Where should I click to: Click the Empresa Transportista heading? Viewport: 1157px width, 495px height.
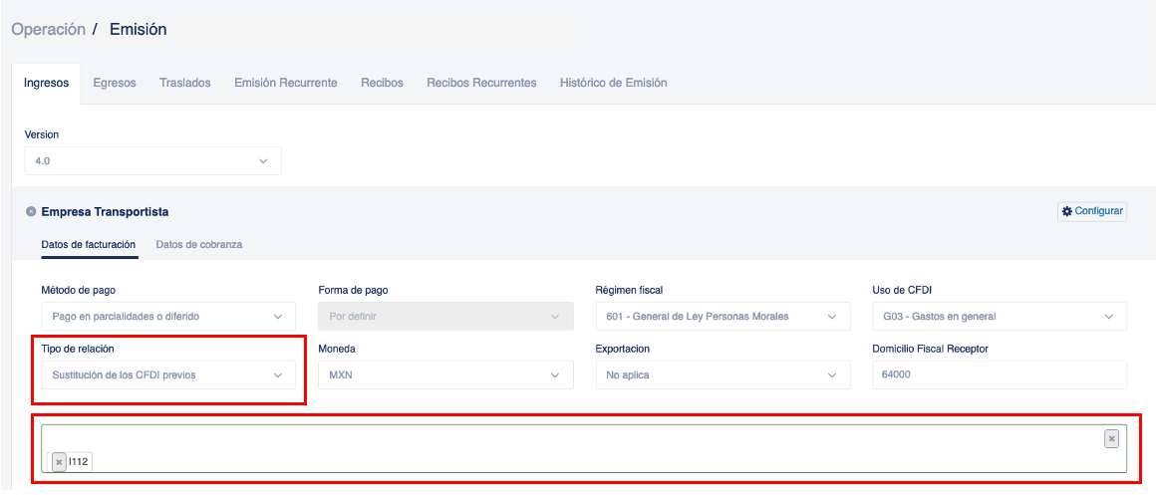tap(105, 212)
